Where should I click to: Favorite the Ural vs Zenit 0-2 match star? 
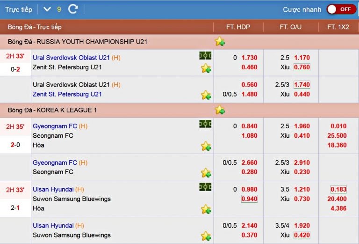[x=206, y=68]
